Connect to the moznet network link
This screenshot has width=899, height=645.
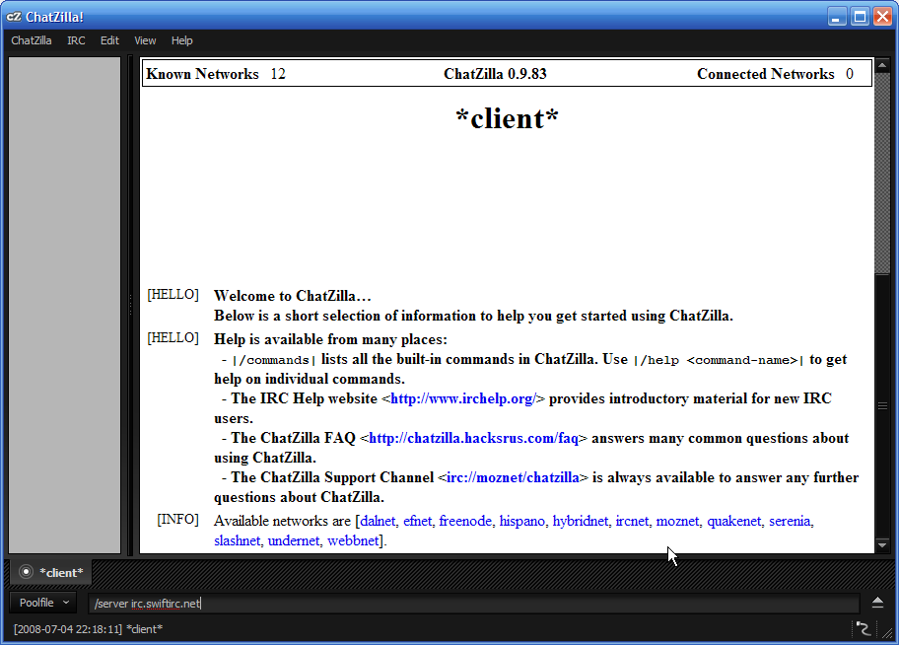tap(677, 521)
